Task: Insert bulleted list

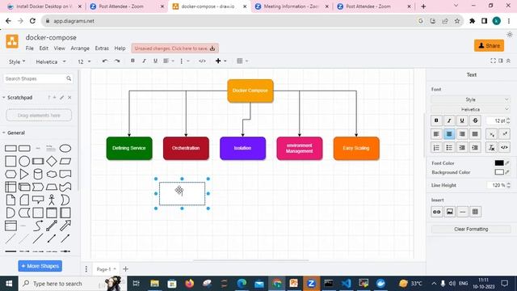Action: [449, 147]
